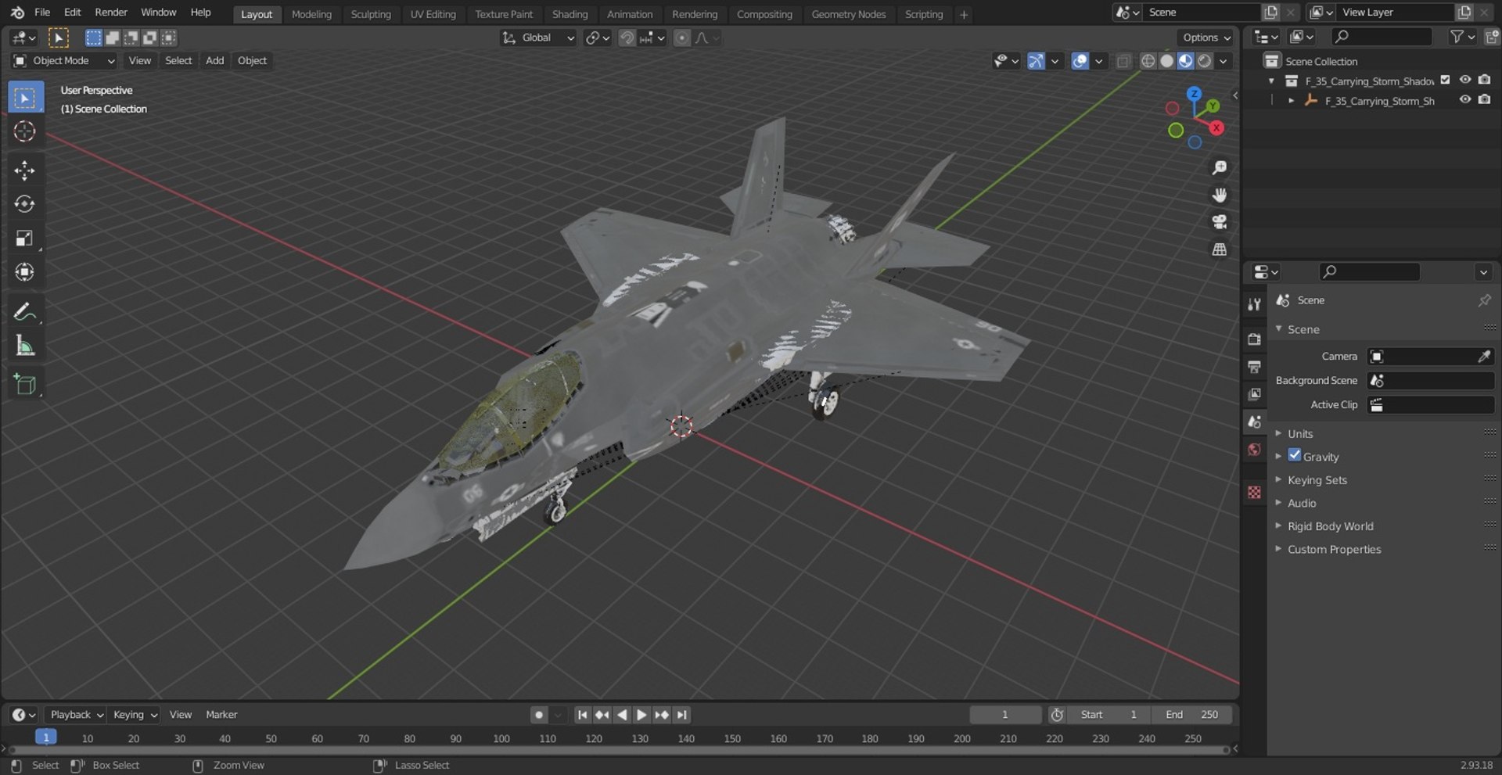Open the viewport Add menu

(x=214, y=61)
